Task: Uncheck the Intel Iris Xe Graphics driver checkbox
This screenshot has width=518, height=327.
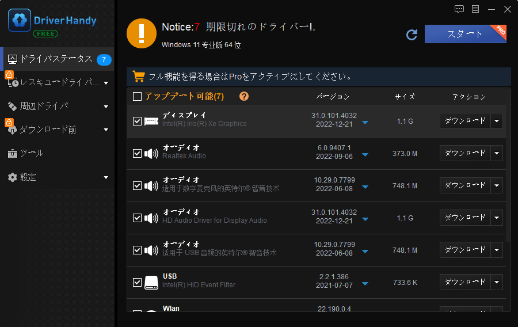Action: coord(137,121)
